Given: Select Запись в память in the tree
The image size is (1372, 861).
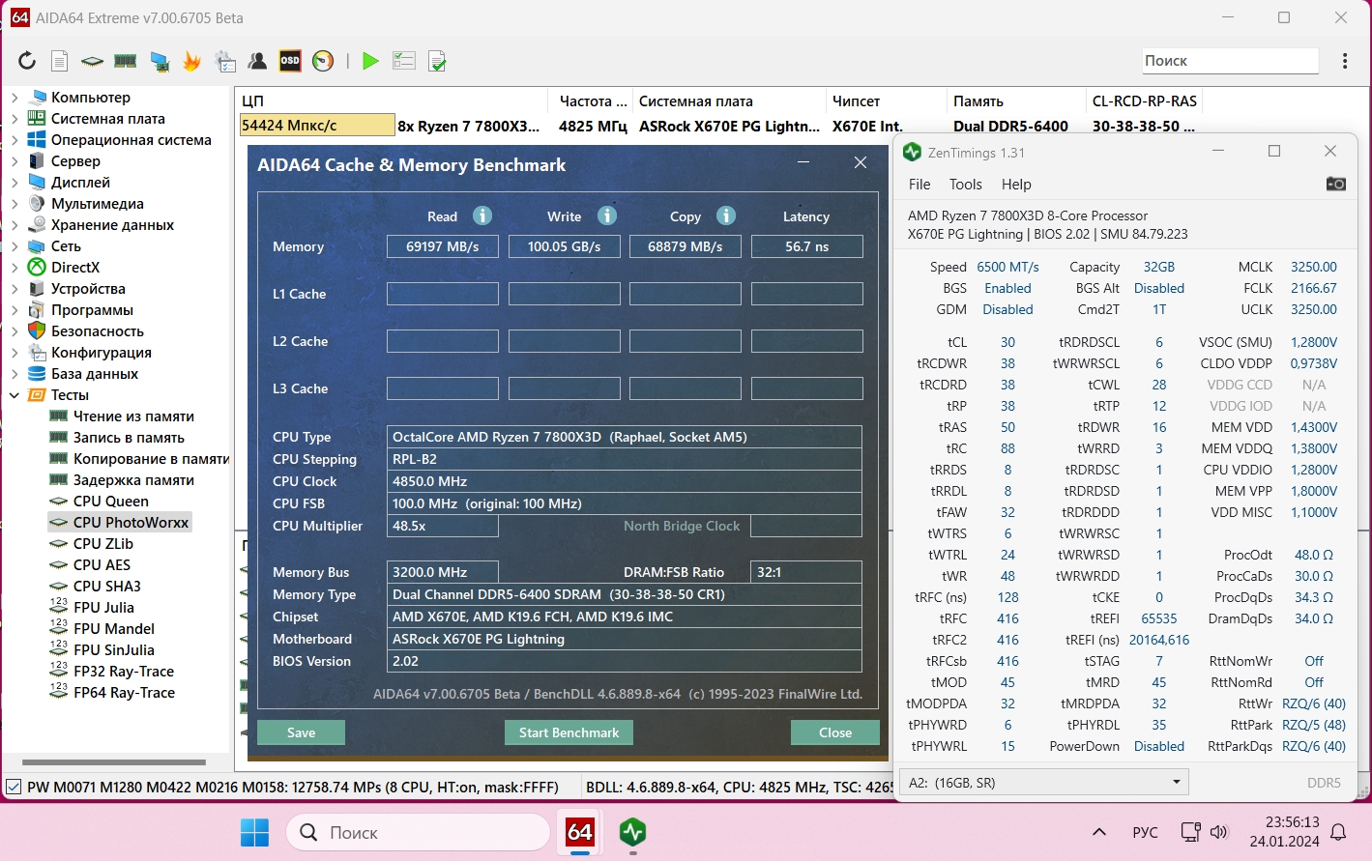Looking at the screenshot, I should pos(129,438).
